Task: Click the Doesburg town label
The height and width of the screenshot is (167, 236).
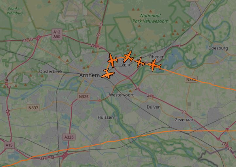Action: coord(218,48)
